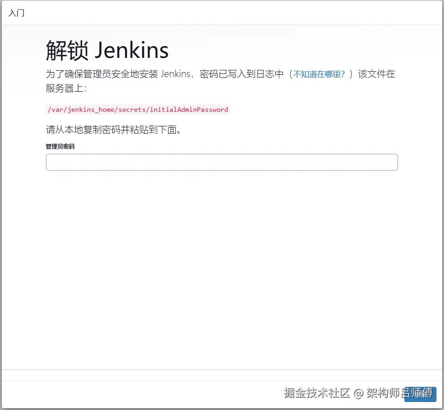Click the blue continue button at bottom right

click(x=420, y=394)
